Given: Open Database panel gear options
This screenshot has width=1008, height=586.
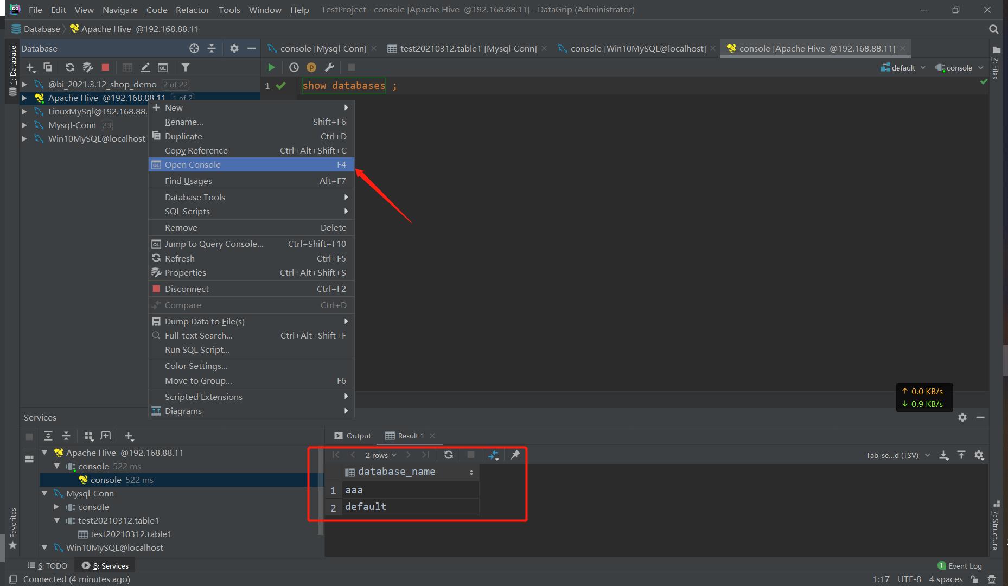Looking at the screenshot, I should 234,48.
